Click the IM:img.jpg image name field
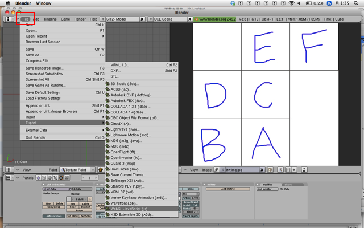 pos(242,170)
